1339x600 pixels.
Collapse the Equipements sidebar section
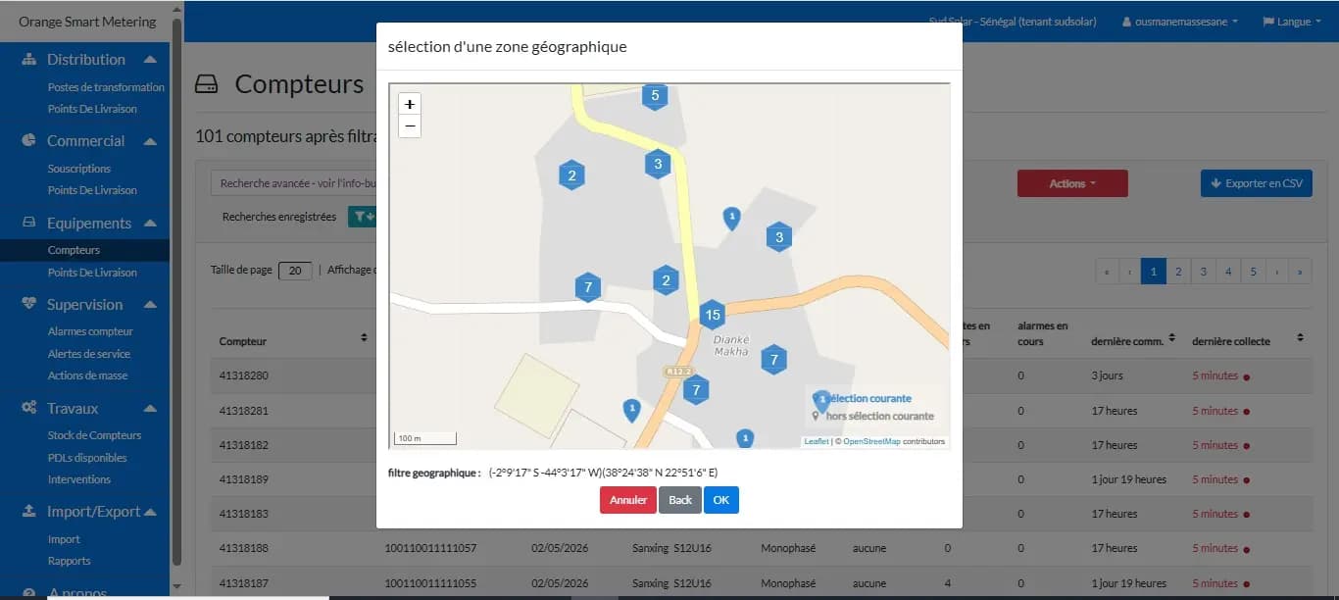150,224
